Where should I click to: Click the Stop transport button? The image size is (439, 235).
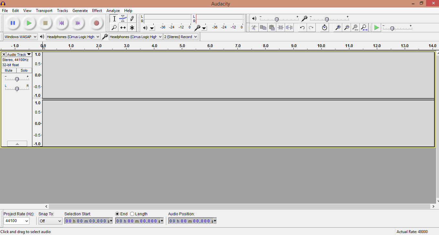tap(45, 23)
